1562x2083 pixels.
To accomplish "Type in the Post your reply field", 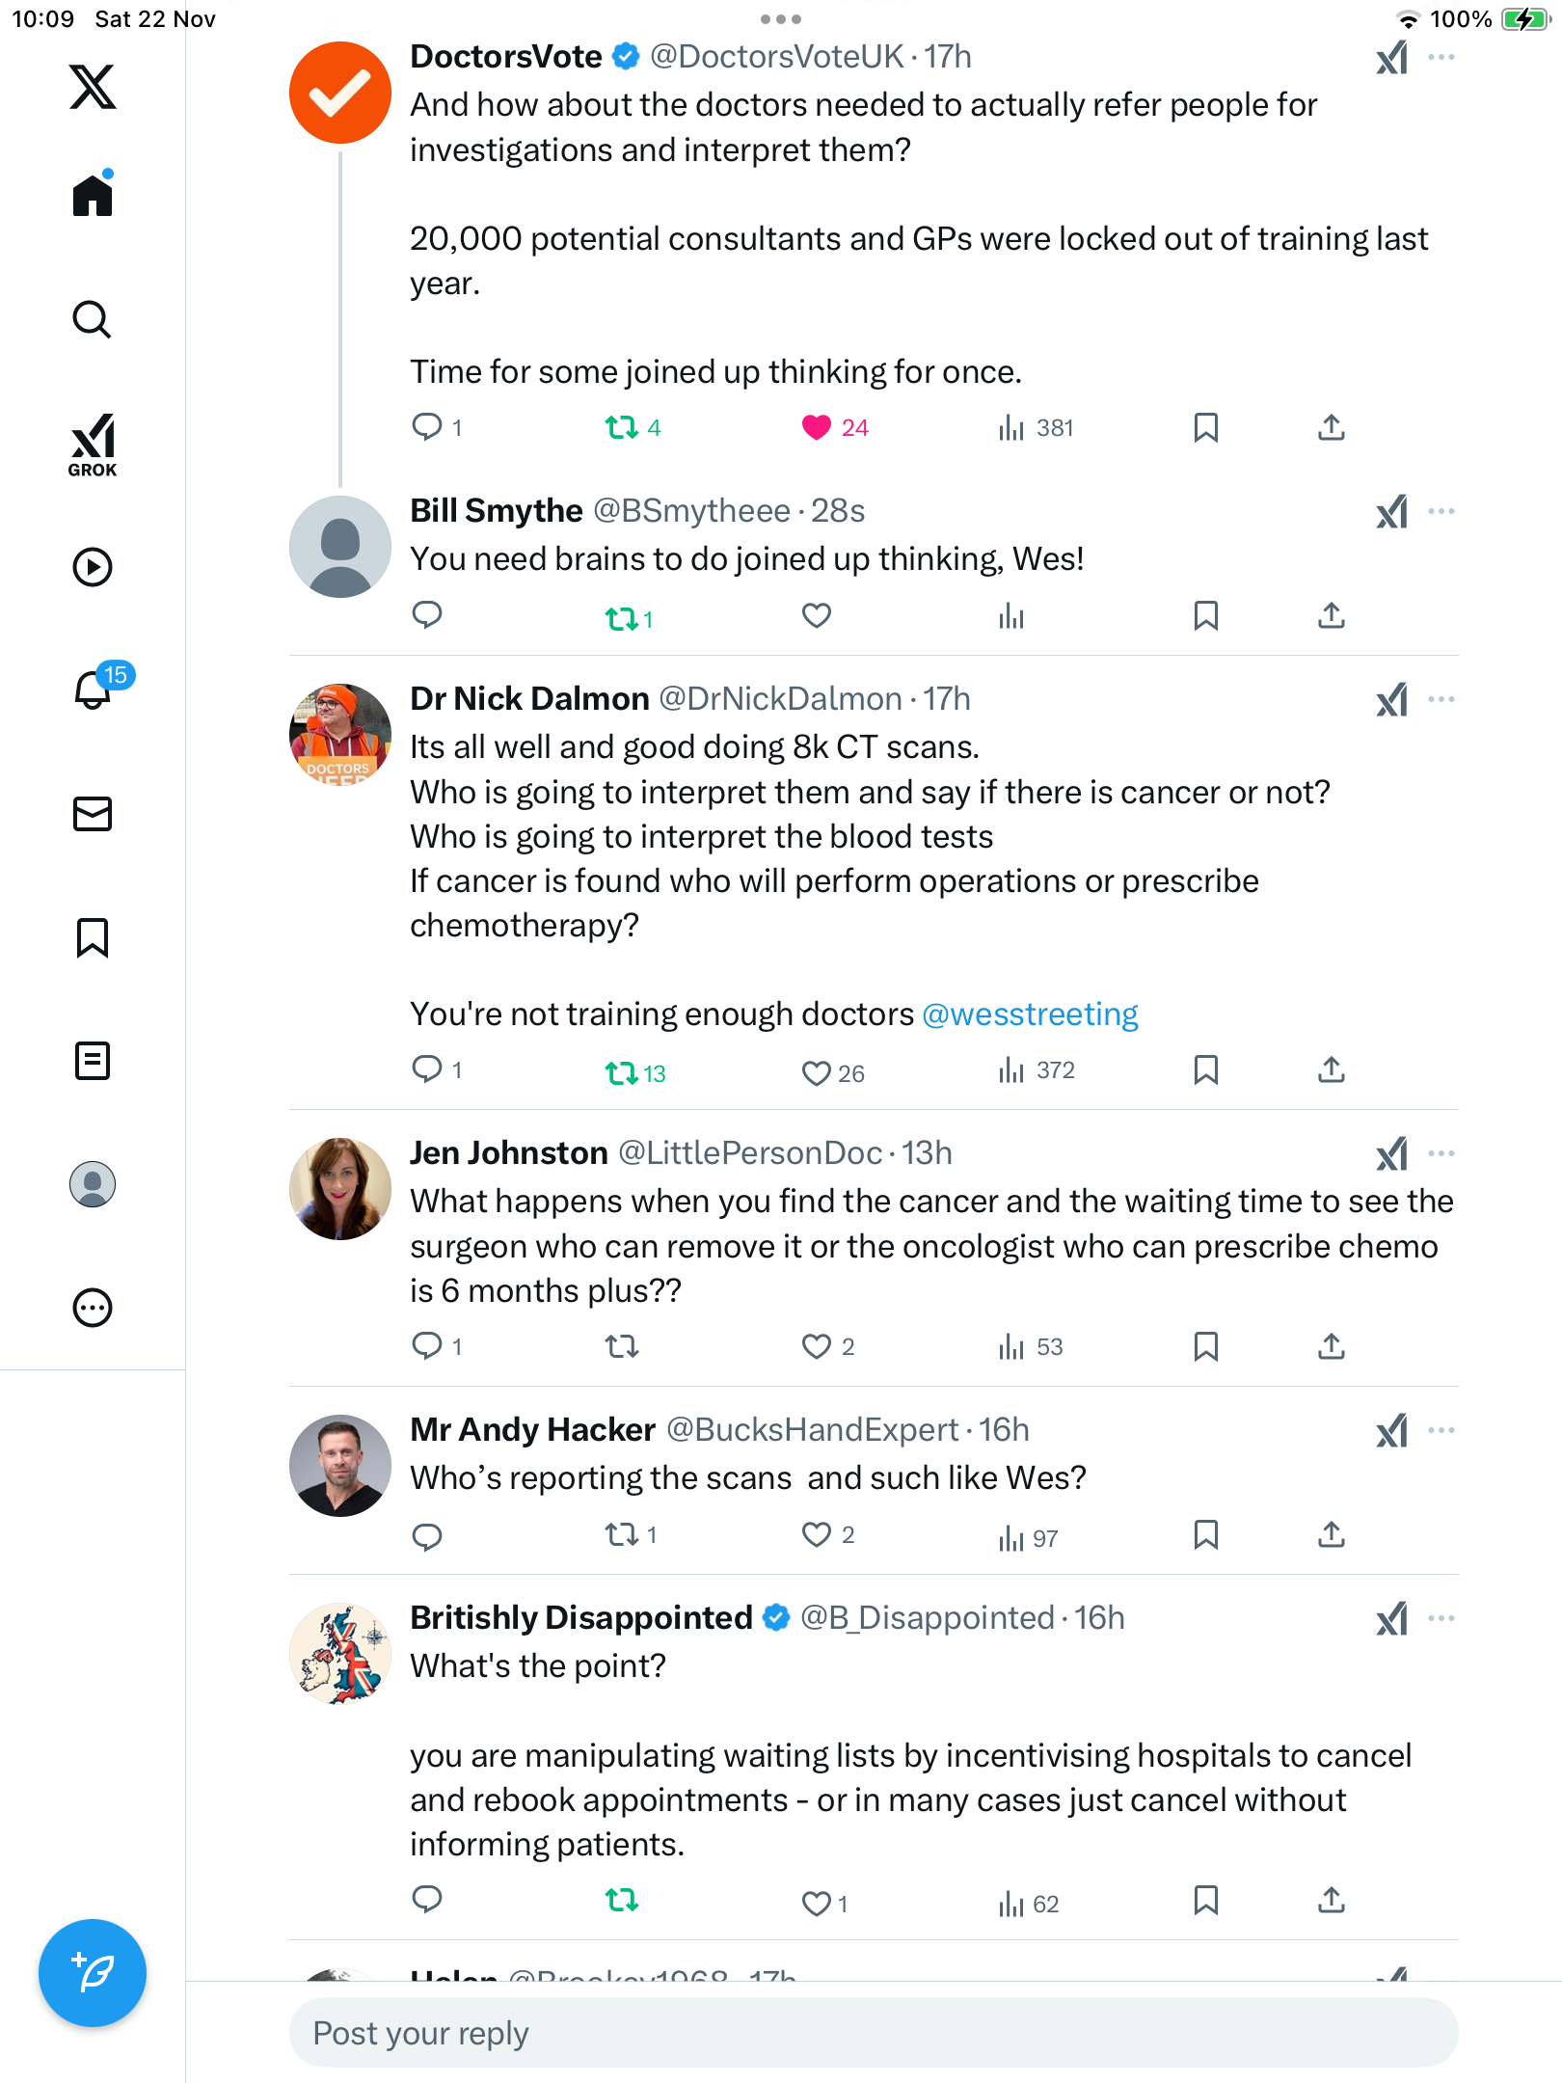I will (873, 2033).
